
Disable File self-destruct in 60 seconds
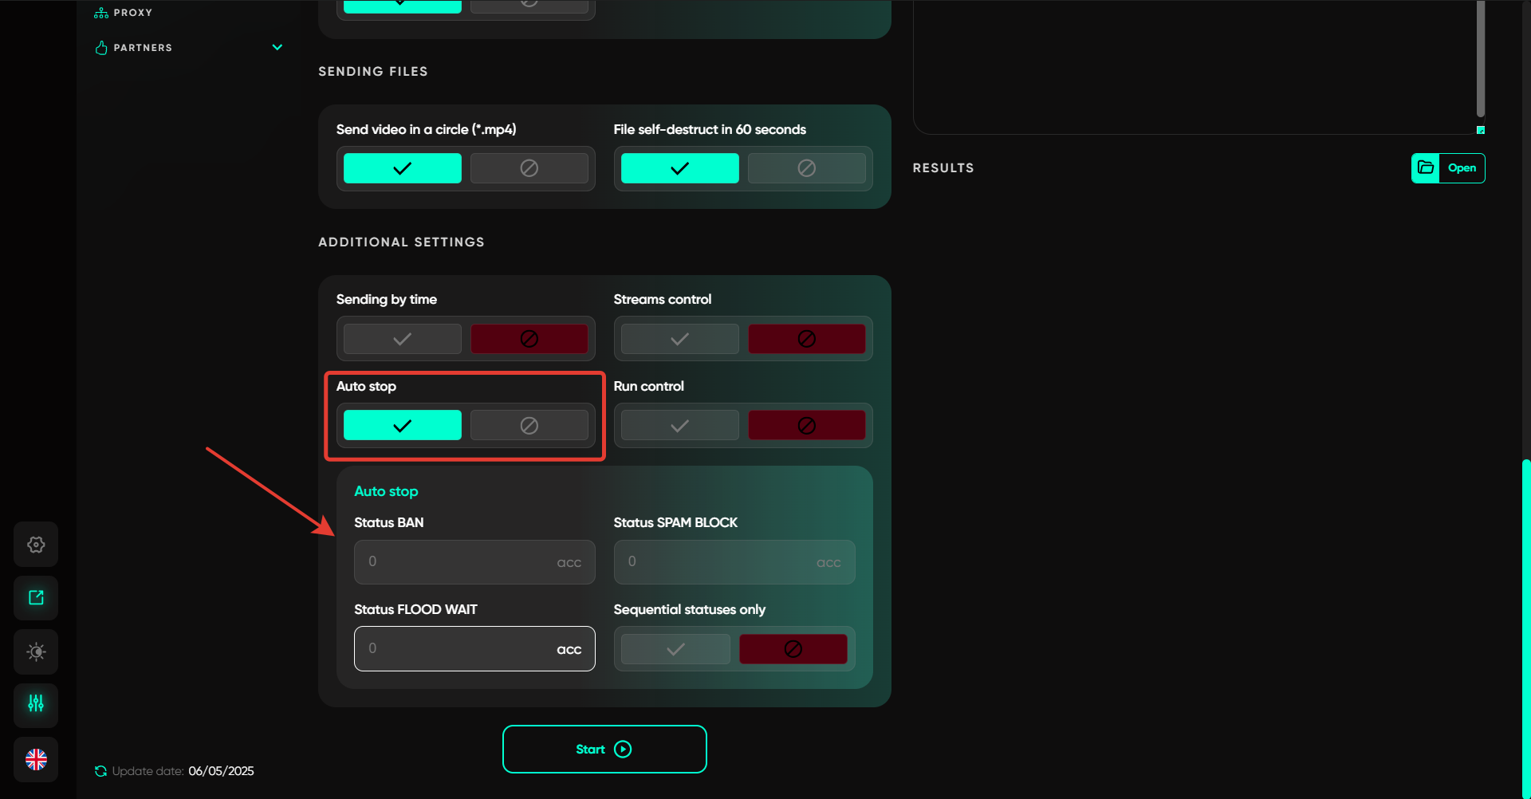[806, 168]
